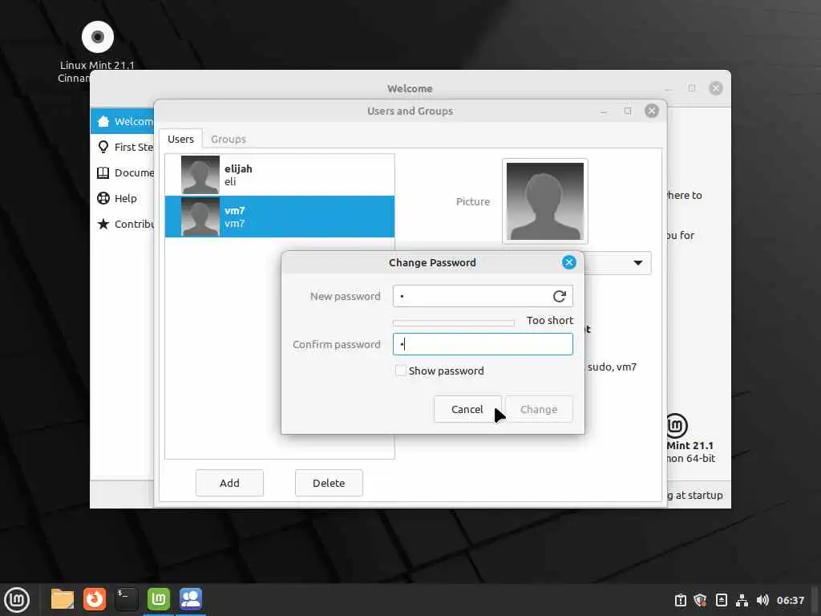The height and width of the screenshot is (616, 821).
Task: Click the book Documentation icon
Action: 103,173
